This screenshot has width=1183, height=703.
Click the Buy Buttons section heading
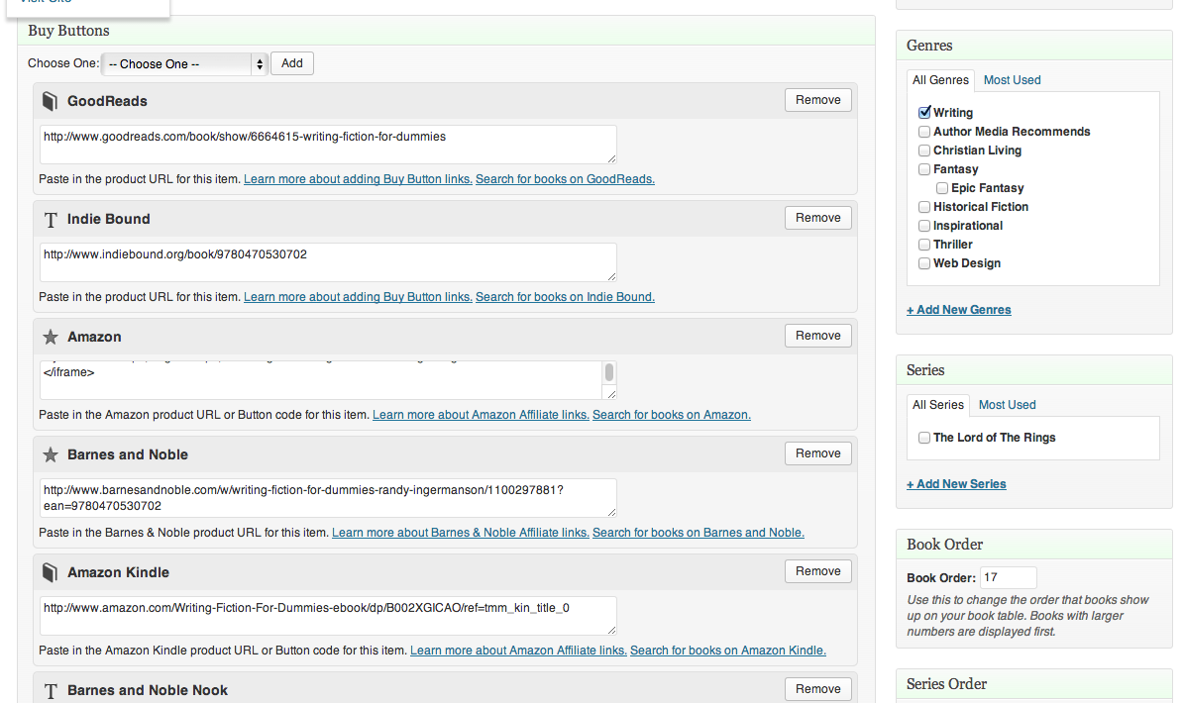point(68,31)
